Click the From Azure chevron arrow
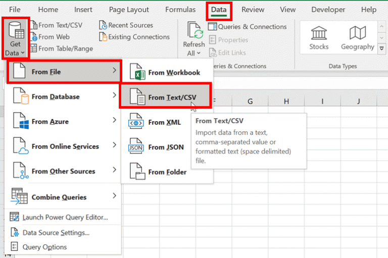Viewport: 388px width, 258px height. tap(114, 120)
